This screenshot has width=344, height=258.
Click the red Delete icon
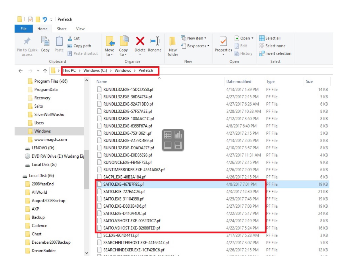tap(140, 41)
